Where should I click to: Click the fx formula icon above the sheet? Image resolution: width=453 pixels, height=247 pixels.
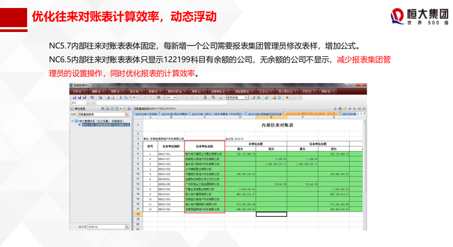335,109
